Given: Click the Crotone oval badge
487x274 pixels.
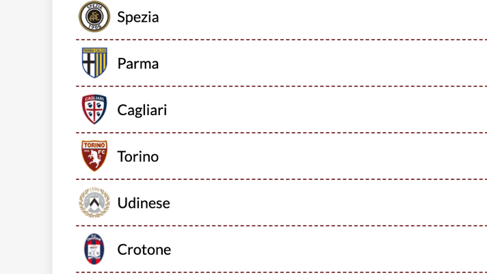Looking at the screenshot, I should pos(94,249).
